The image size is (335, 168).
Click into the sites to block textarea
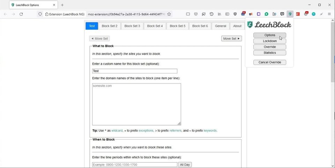click(x=136, y=104)
